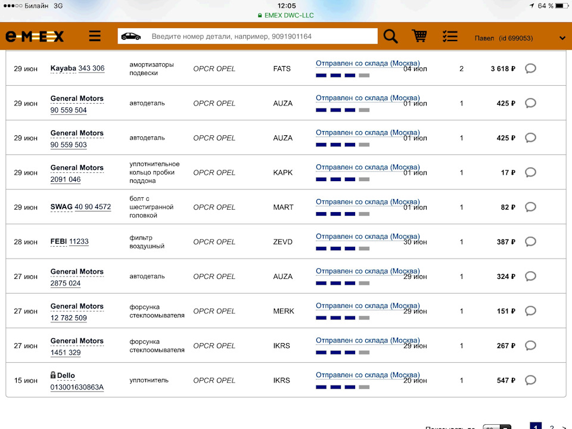Click progress bar in the 12 782 509 row
This screenshot has height=429, width=572.
[x=343, y=318]
